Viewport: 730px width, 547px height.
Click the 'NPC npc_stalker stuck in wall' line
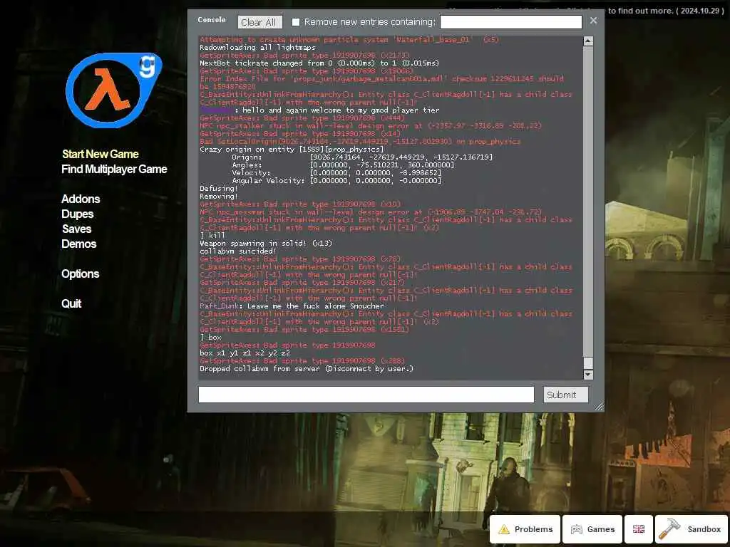pyautogui.click(x=371, y=125)
